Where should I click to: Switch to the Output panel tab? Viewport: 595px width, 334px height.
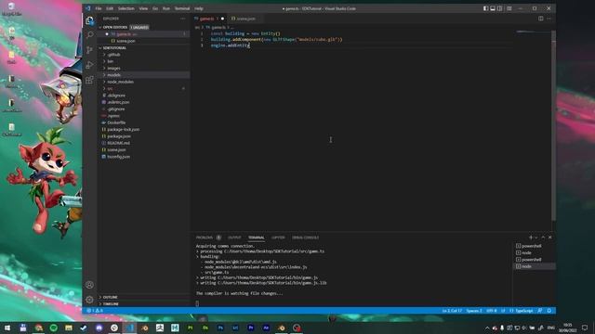[x=234, y=238]
